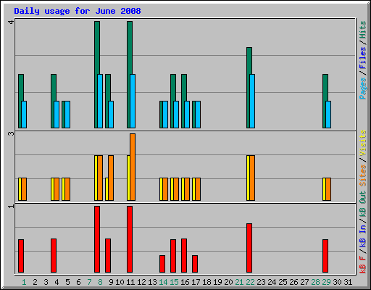This screenshot has height=290, width=371.
Task: Click day "30" on the x-axis
Action: click(337, 282)
